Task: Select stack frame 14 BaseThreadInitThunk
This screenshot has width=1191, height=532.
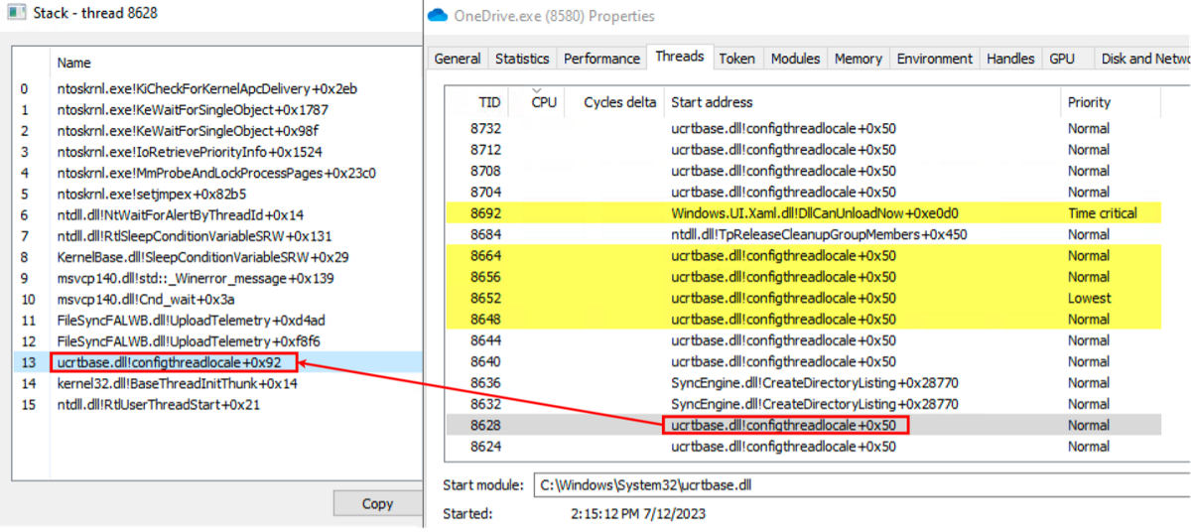Action: coord(177,383)
